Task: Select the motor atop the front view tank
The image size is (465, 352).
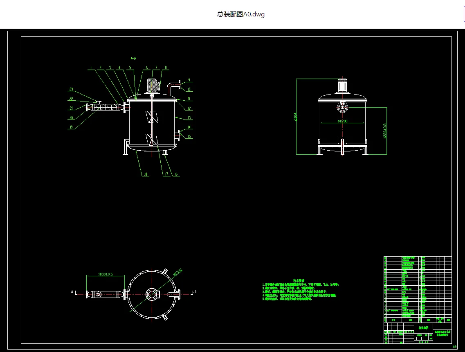Action: [x=343, y=86]
